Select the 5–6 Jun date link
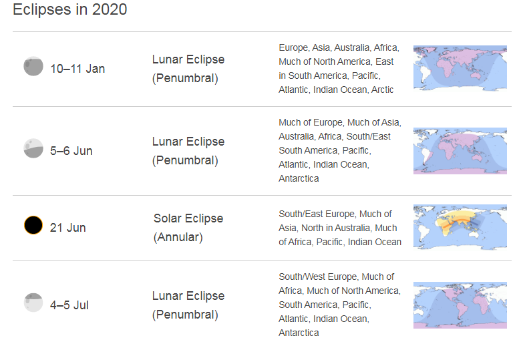This screenshot has height=354, width=519. tap(71, 151)
